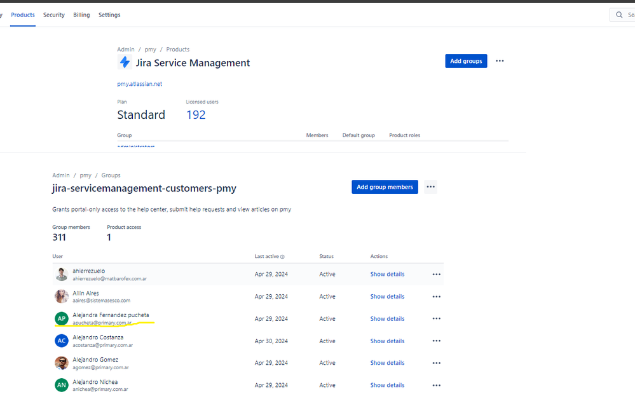Open the Billing tab
This screenshot has height=394, width=635.
(x=81, y=15)
